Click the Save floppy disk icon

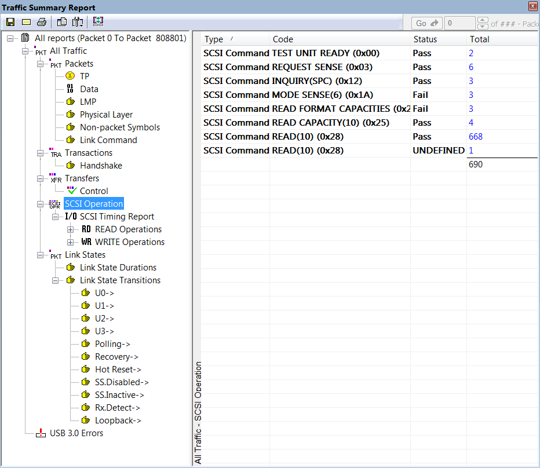pos(10,22)
